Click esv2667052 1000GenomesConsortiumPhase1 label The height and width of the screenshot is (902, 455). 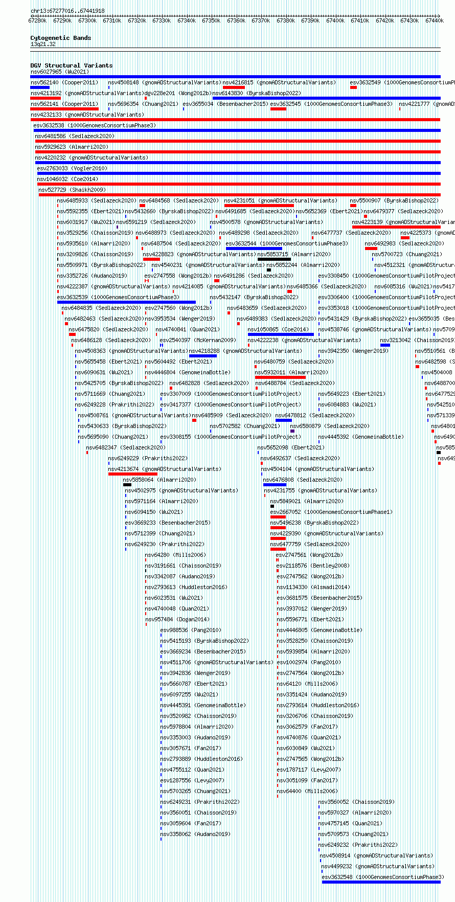[x=332, y=512]
